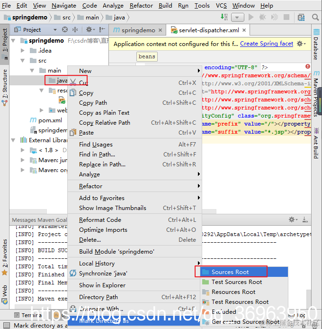Click the green Run arrow icon
The width and height of the screenshot is (322, 329).
click(x=251, y=17)
